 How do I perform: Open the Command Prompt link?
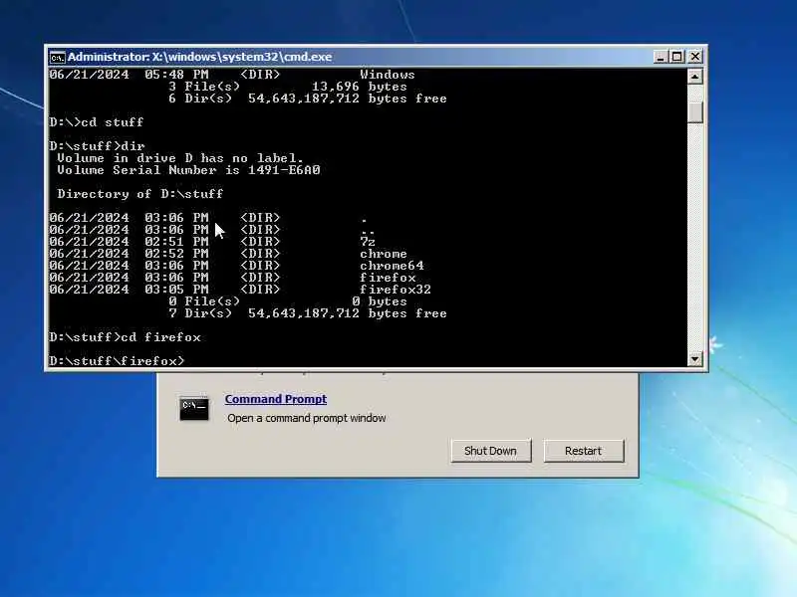pyautogui.click(x=276, y=399)
